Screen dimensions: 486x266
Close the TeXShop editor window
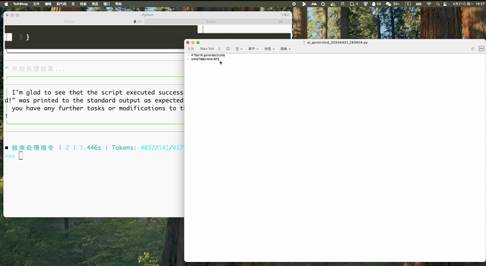[x=188, y=43]
